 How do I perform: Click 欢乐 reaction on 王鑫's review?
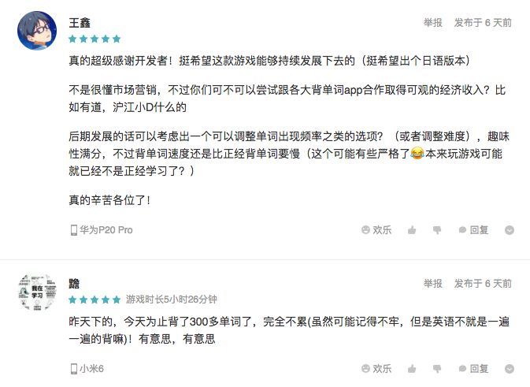tap(376, 230)
